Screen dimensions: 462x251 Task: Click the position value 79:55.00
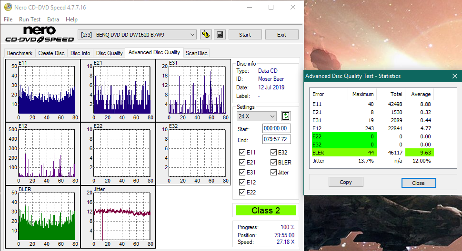pos(284,235)
